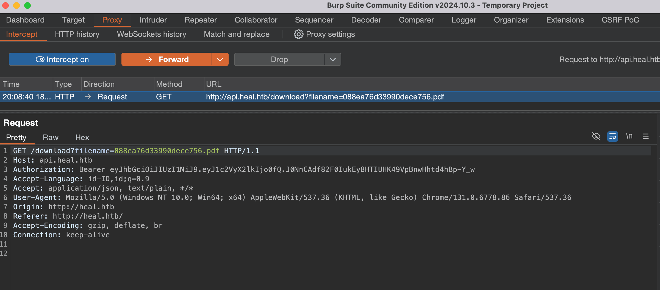Drop the intercepted request

tap(279, 59)
